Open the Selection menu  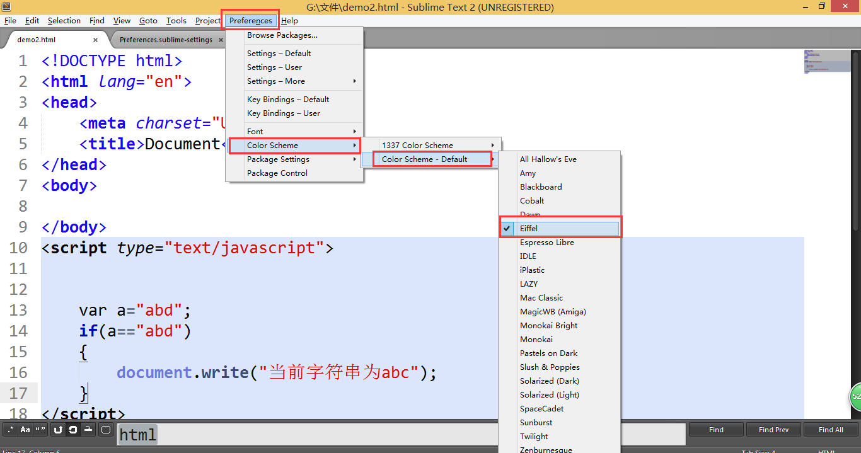point(64,21)
